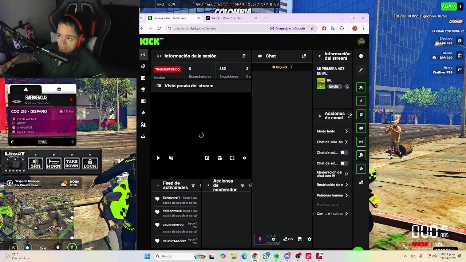Toggle the lightning activity feed widget icon
This screenshot has height=262, width=466.
tap(361, 101)
